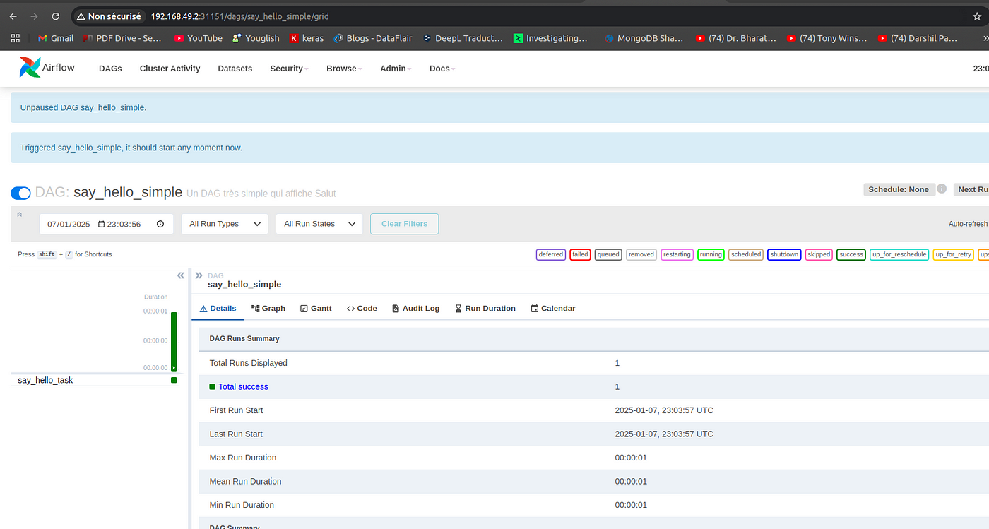Open the All Run States dropdown
Image resolution: width=989 pixels, height=529 pixels.
click(x=319, y=224)
